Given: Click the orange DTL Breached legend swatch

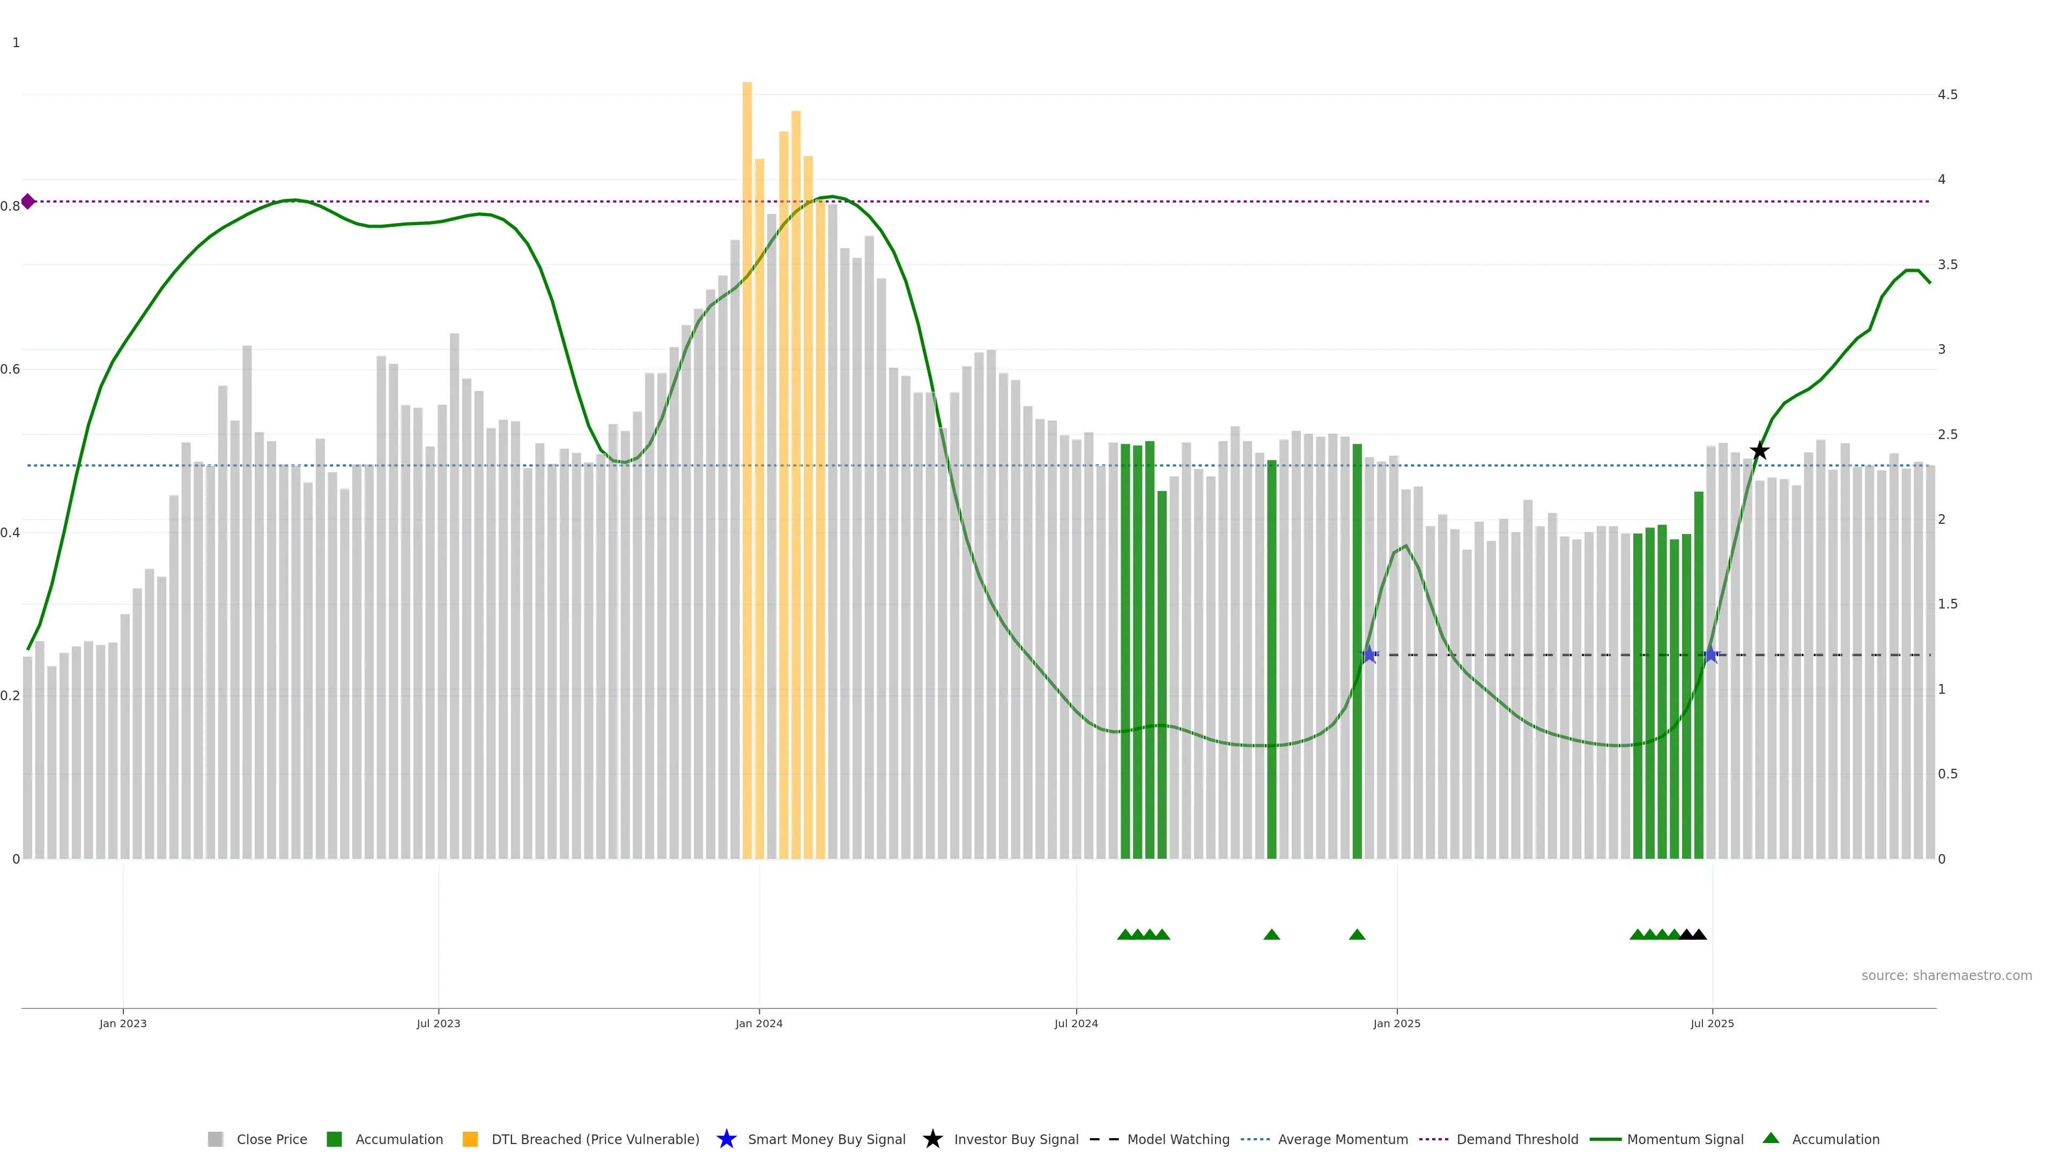Looking at the screenshot, I should (x=470, y=1139).
